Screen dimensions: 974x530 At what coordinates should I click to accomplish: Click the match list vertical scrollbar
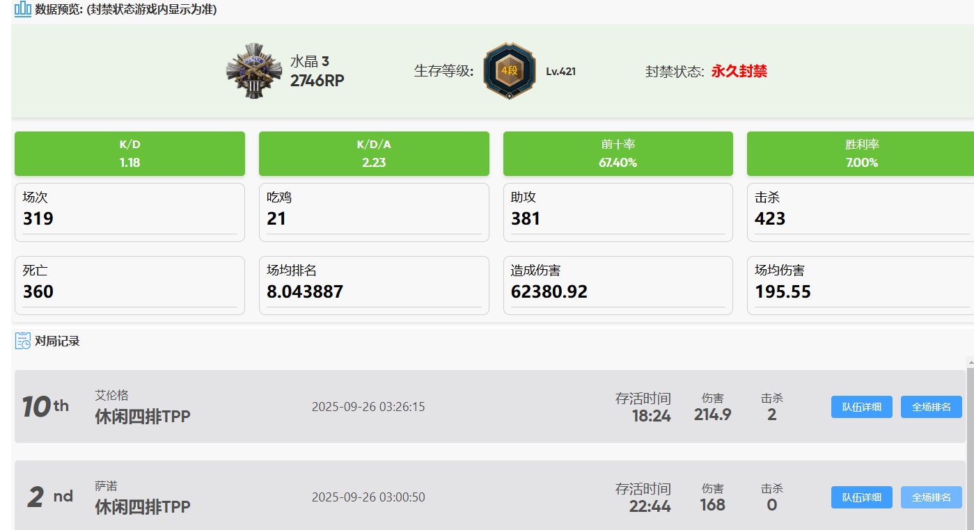(x=970, y=445)
